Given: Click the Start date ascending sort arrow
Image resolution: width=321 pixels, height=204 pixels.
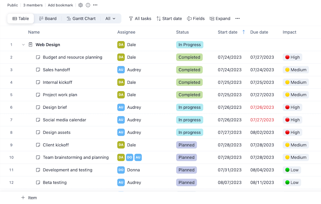Looking at the screenshot, I should pyautogui.click(x=244, y=32).
